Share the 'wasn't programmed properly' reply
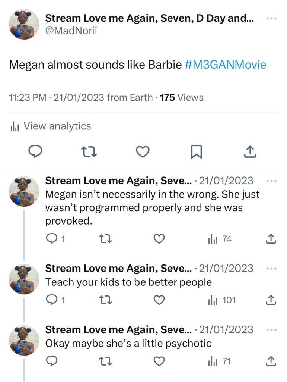The height and width of the screenshot is (382, 287). (x=271, y=239)
